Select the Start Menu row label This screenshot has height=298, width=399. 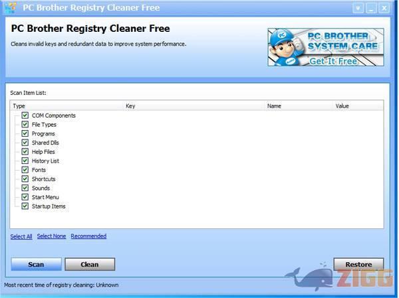[45, 197]
